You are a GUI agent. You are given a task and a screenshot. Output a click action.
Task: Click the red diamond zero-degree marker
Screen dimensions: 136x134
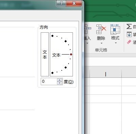coord(71,55)
